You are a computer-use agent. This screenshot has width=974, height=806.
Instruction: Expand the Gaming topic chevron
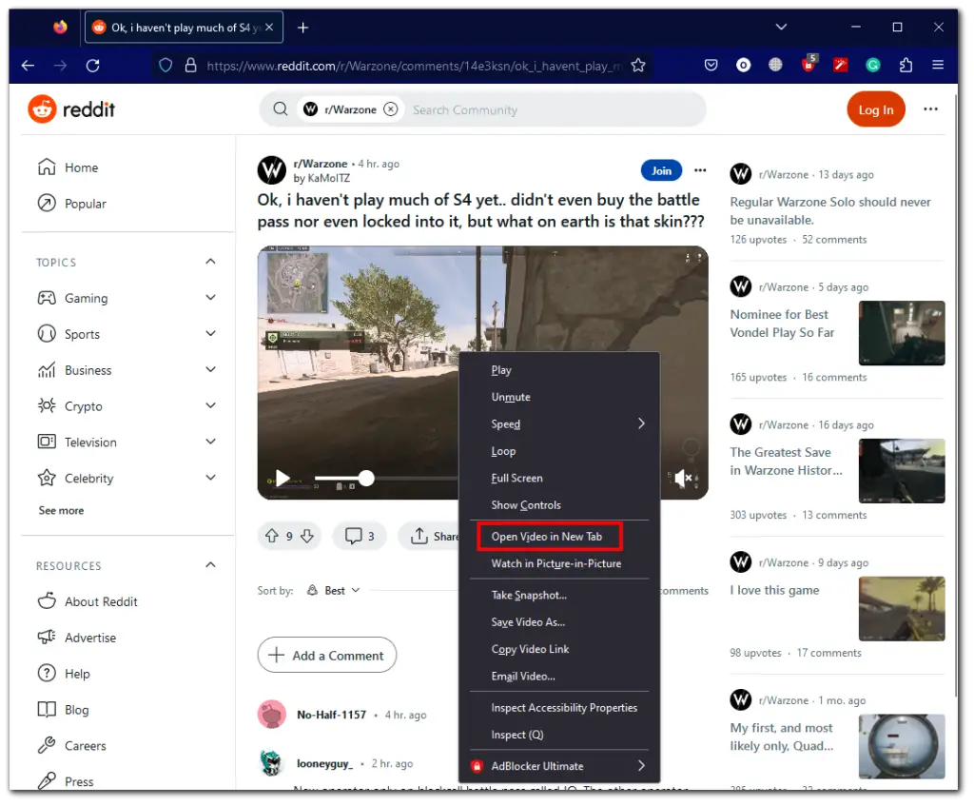pyautogui.click(x=211, y=298)
